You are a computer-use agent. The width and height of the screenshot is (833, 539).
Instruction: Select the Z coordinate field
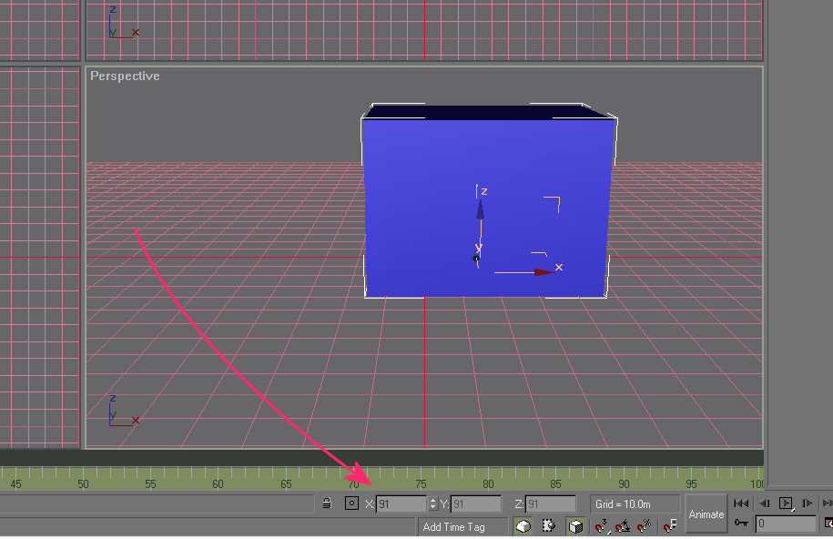click(550, 503)
